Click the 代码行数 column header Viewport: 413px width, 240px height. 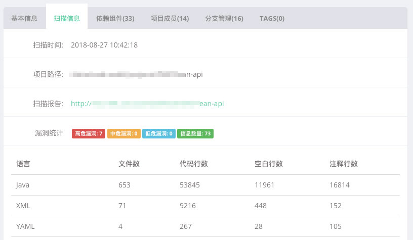point(193,164)
